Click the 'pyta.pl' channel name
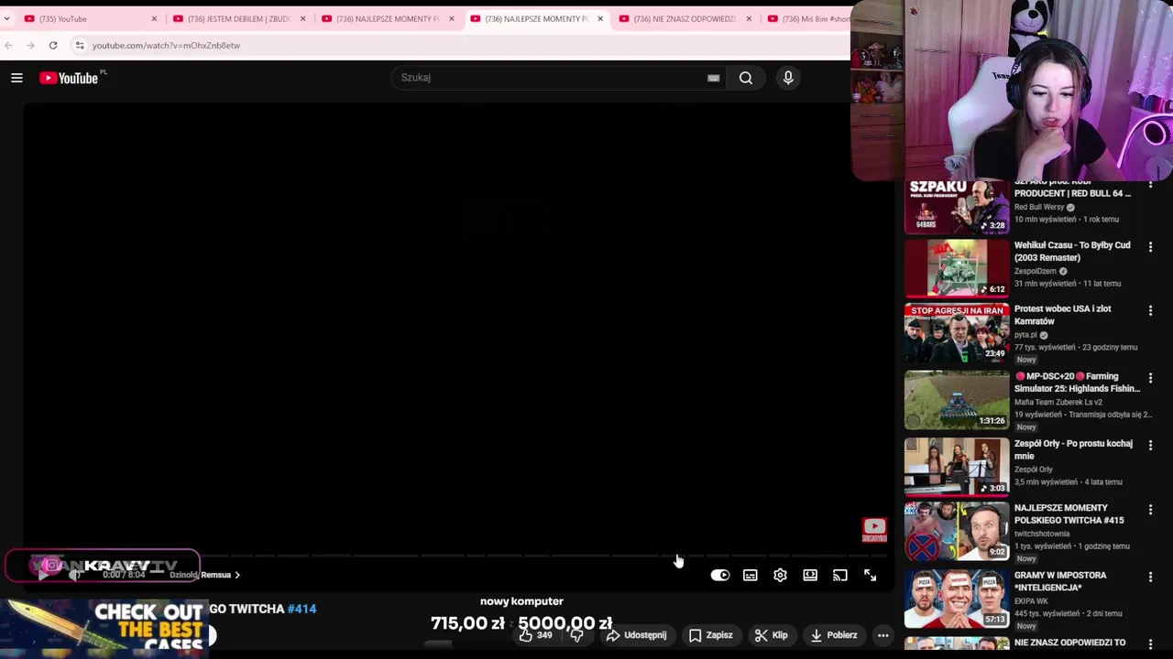This screenshot has width=1173, height=659. coord(1025,335)
